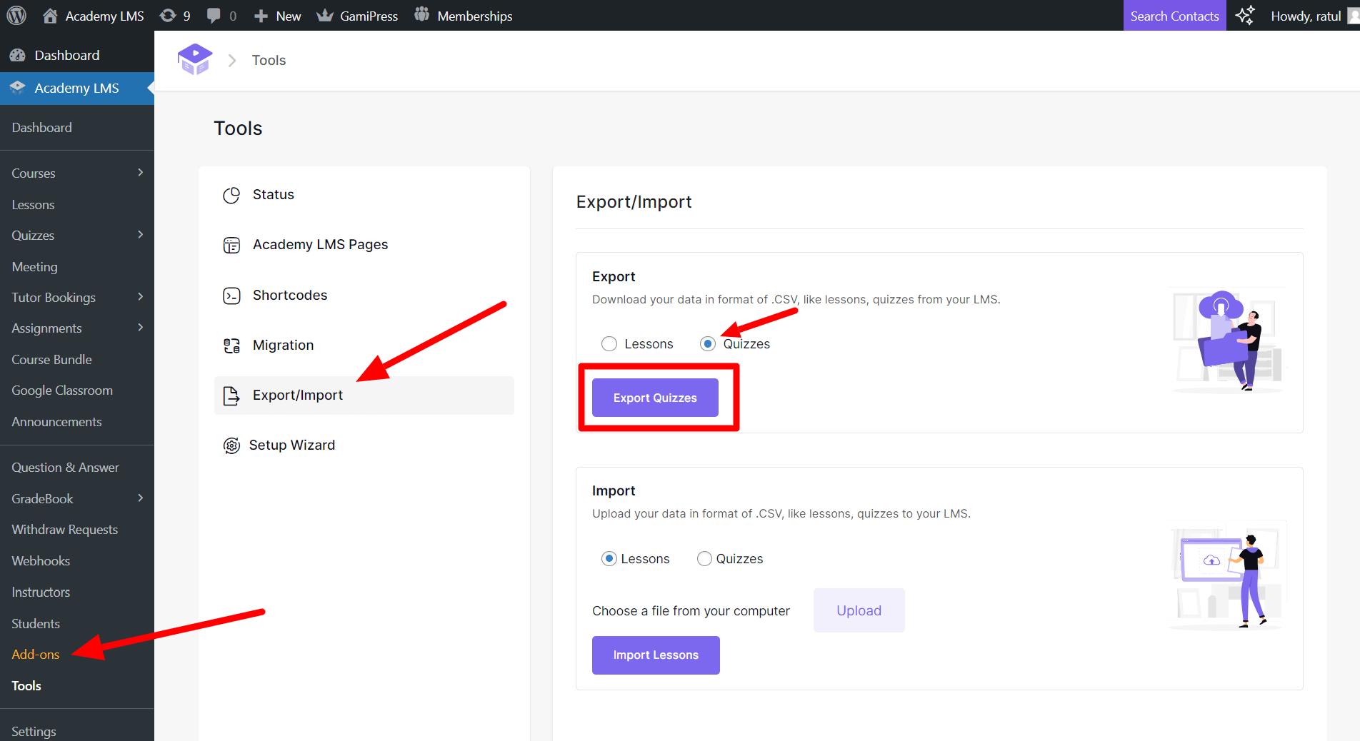Click the sparkle icon next to Search Contacts
This screenshot has width=1360, height=741.
[1245, 15]
